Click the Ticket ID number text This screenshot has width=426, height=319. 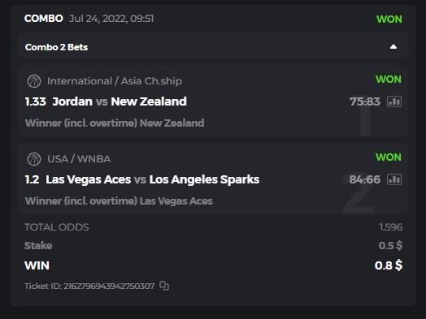109,287
